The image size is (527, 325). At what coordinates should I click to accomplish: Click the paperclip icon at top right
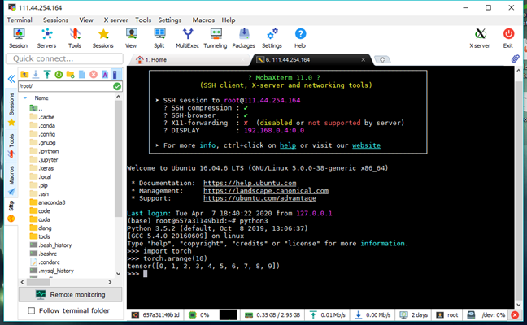pos(516,58)
